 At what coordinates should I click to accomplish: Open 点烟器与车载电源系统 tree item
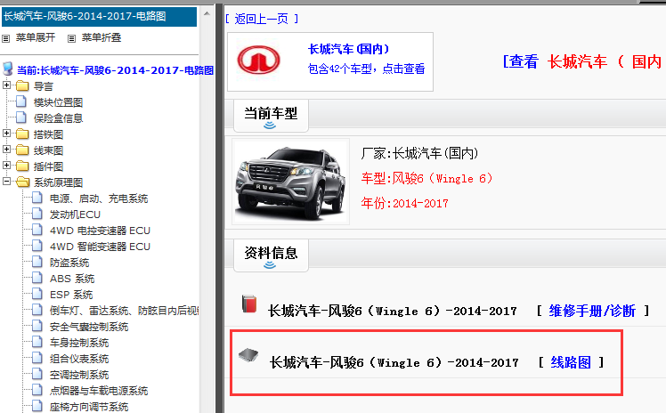(x=99, y=391)
